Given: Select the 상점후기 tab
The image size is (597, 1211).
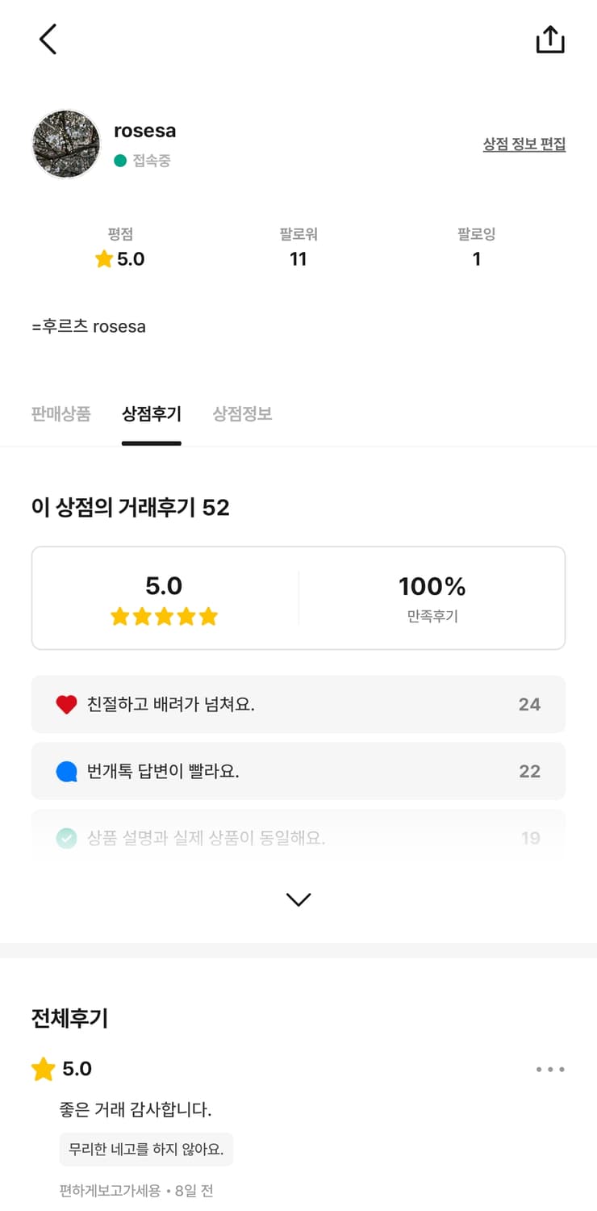Looking at the screenshot, I should pyautogui.click(x=152, y=414).
